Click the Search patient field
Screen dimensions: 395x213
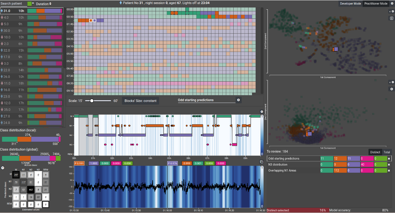coord(13,4)
